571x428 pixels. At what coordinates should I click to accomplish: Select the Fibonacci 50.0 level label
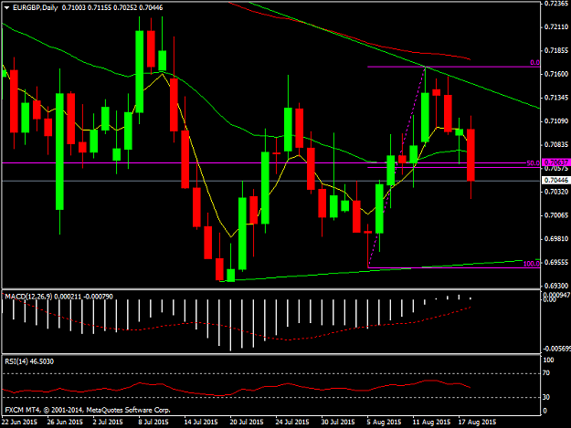[x=534, y=163]
